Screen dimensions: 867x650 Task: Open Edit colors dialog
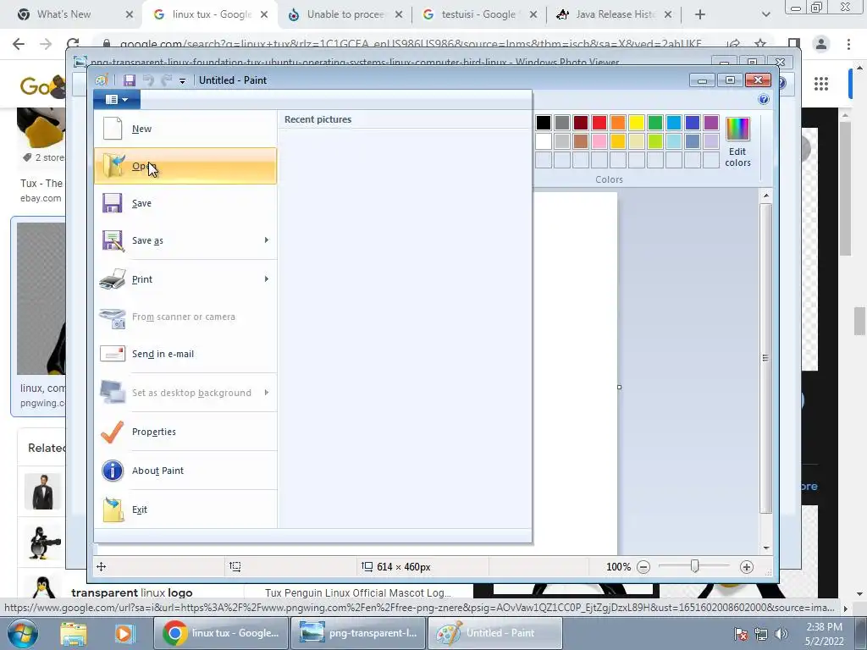coord(737,142)
